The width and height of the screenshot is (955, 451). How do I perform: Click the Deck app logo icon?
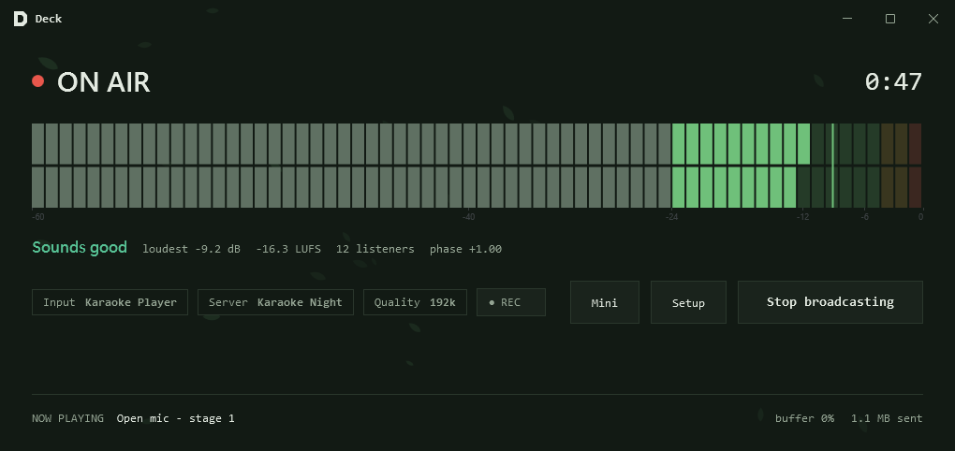click(x=21, y=19)
